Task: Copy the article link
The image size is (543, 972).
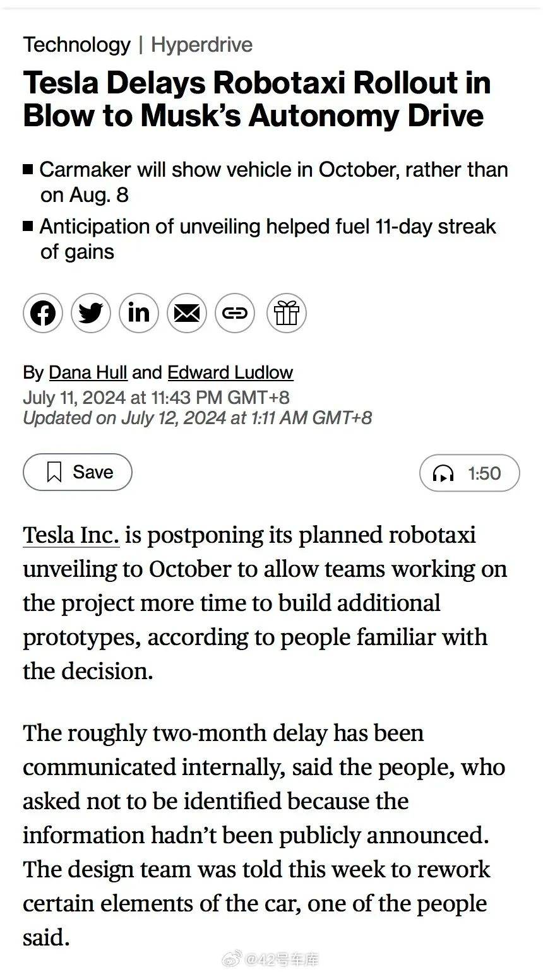Action: (x=234, y=312)
